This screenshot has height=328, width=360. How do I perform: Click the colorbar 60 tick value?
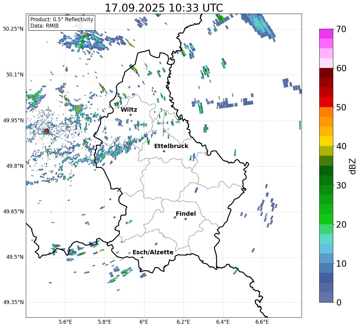tap(341, 68)
